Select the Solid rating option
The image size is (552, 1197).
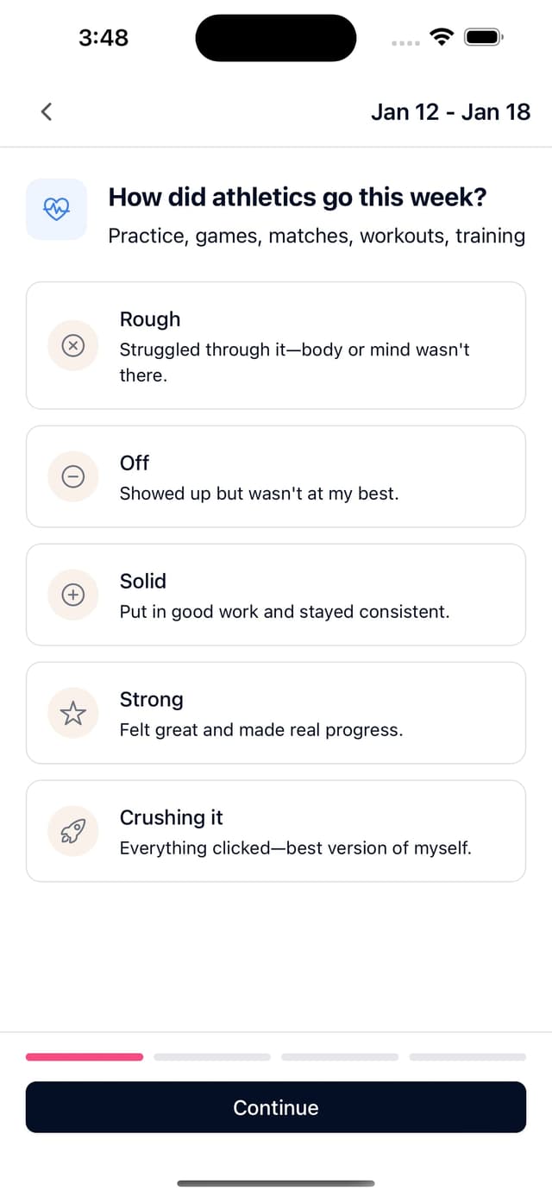pos(276,595)
